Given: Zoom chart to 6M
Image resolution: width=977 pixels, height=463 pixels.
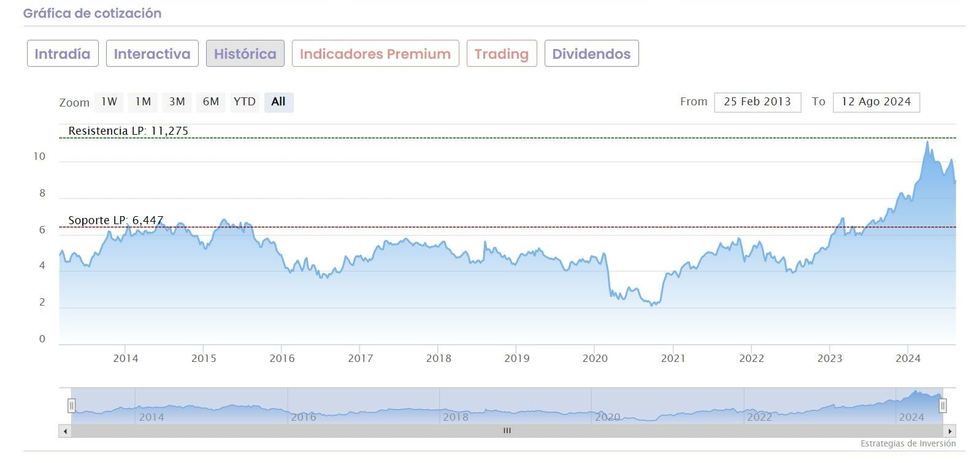Looking at the screenshot, I should click(x=211, y=102).
